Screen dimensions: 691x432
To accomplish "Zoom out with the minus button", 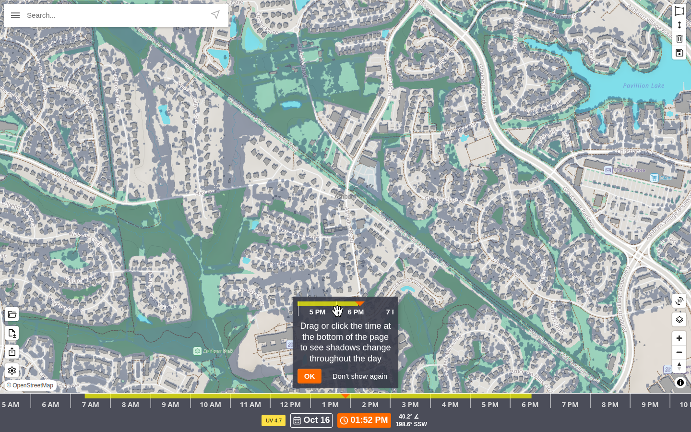I will (679, 352).
